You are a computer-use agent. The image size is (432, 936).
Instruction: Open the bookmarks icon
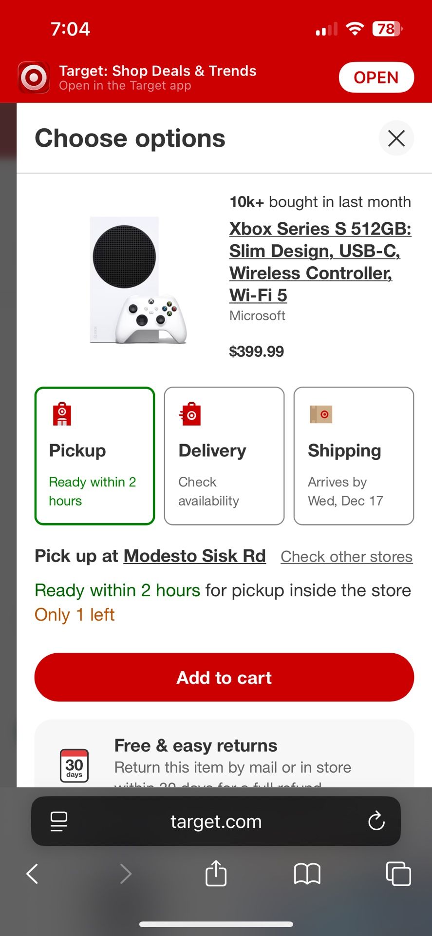tap(306, 873)
